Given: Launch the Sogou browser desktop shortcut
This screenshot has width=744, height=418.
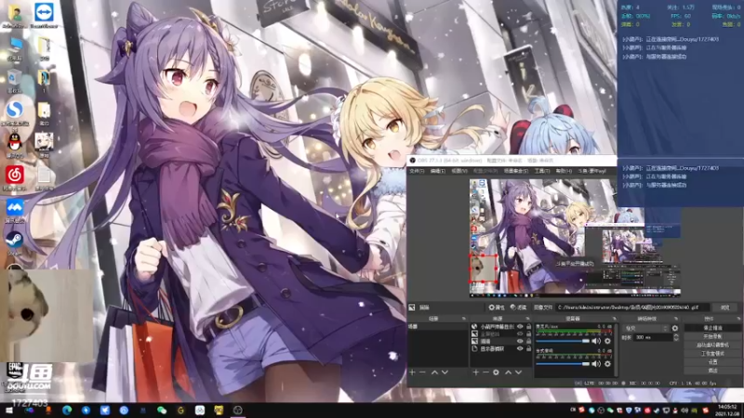Looking at the screenshot, I should (x=15, y=112).
